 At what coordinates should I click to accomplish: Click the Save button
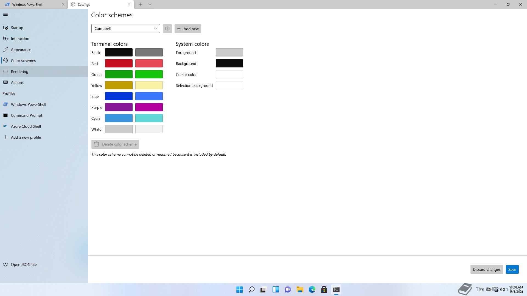coord(512,269)
